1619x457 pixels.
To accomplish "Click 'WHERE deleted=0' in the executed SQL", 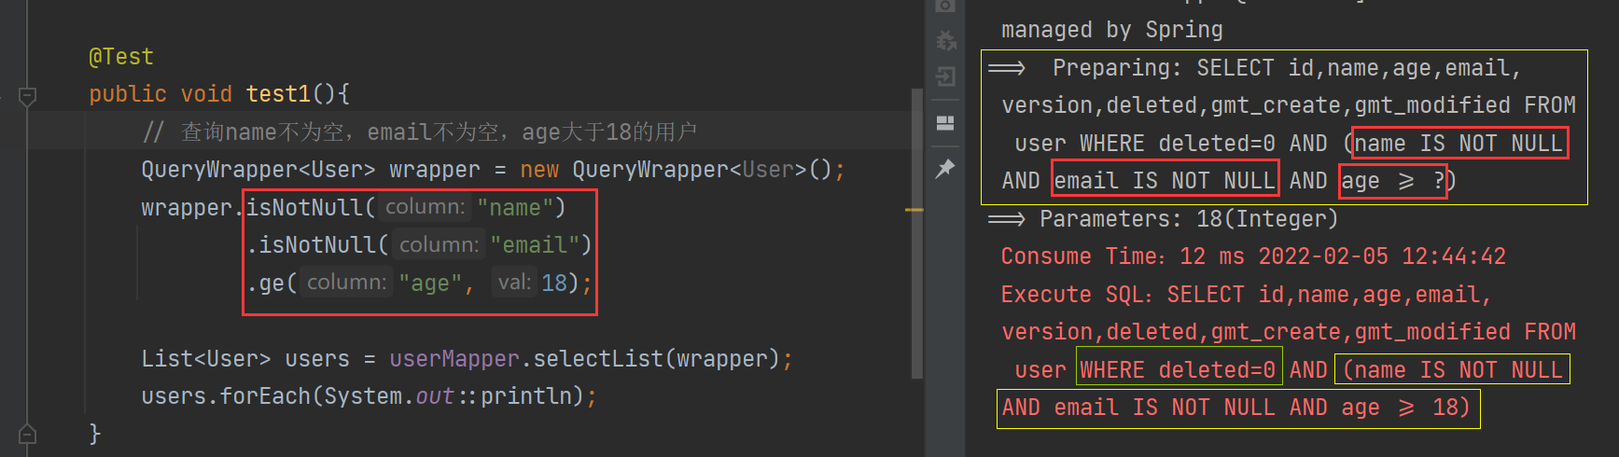I will click(x=1179, y=370).
